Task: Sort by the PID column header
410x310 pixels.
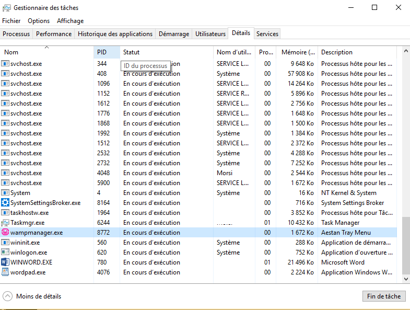Action: [107, 52]
